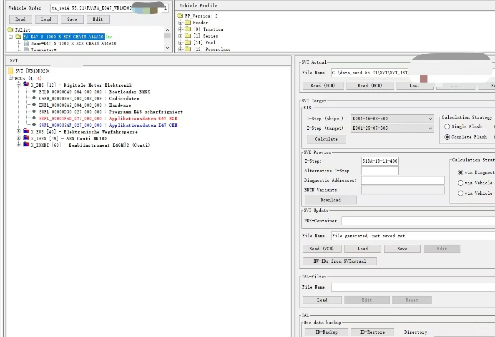This screenshot has width=495, height=337.
Task: Click the Diagnostic Addresses input field
Action: [402, 180]
